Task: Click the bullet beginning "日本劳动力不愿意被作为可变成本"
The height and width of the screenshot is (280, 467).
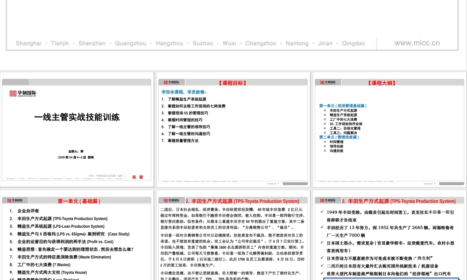Action: [379, 258]
